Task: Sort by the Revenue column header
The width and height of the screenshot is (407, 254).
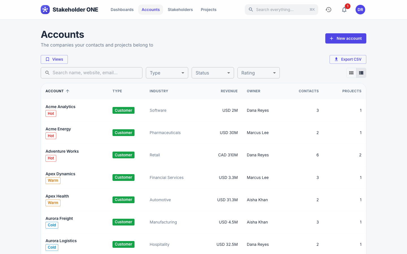Action: coord(229,91)
